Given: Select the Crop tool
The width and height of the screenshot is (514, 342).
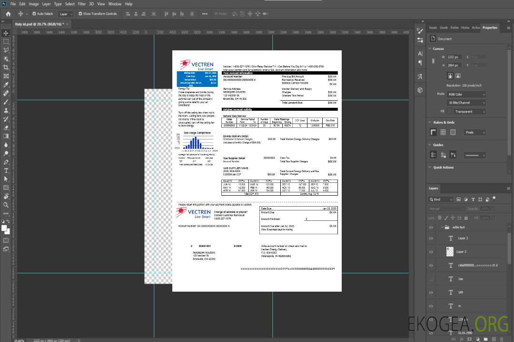Looking at the screenshot, I should pyautogui.click(x=6, y=67).
